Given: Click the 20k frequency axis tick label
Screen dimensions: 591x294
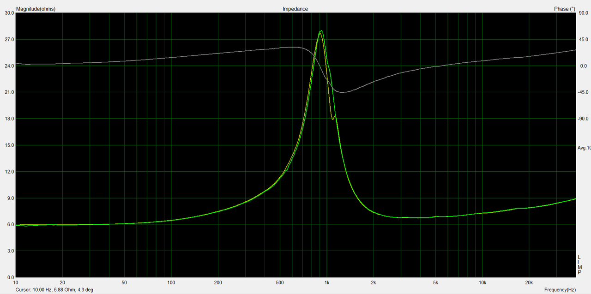Looking at the screenshot, I should coord(529,282).
